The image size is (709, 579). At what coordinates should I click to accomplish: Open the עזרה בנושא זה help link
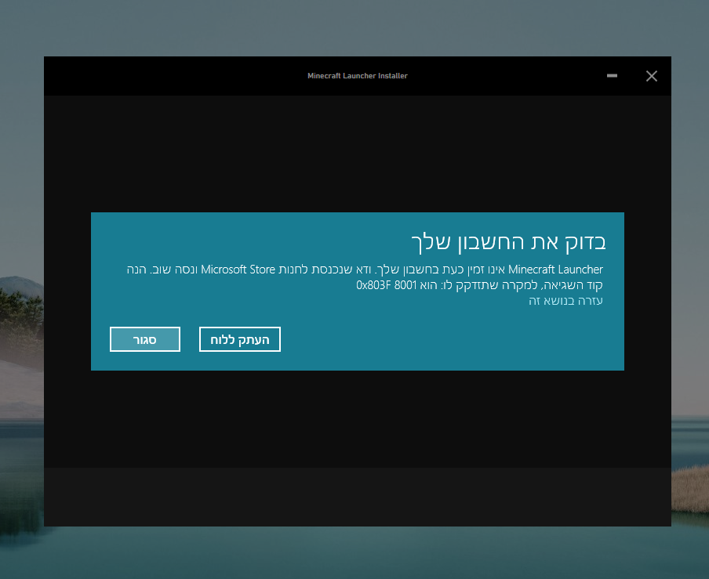pos(565,301)
